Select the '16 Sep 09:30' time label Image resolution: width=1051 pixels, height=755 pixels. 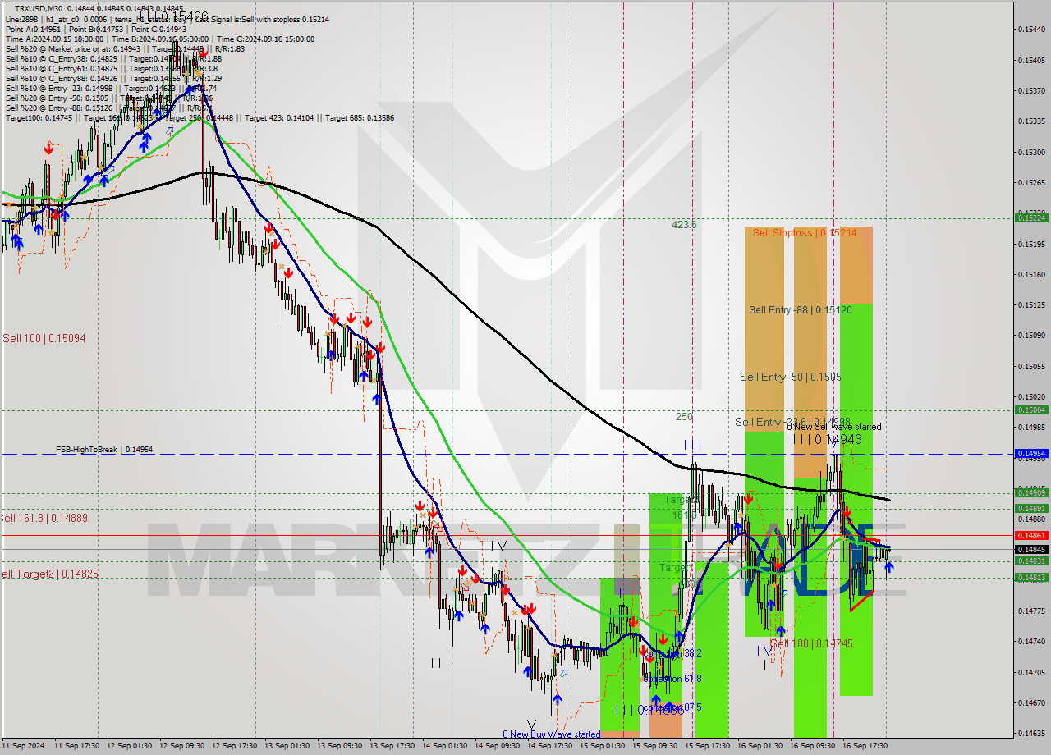[812, 746]
